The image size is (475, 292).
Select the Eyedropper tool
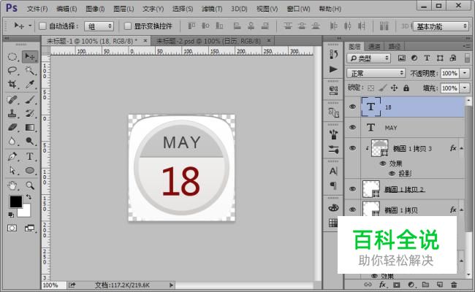(30, 85)
